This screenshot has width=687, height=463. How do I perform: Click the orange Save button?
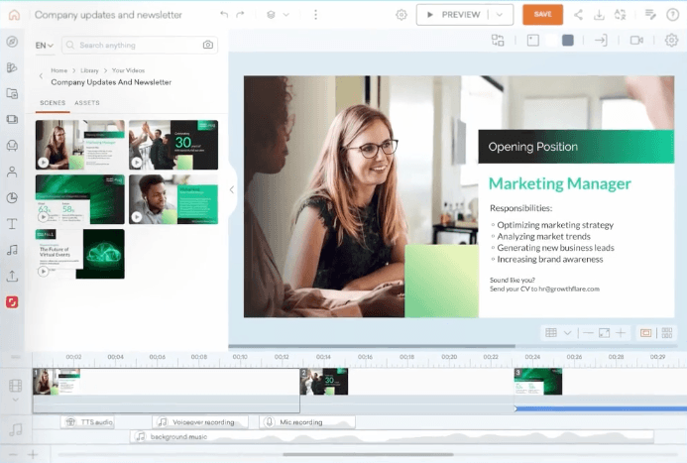(542, 15)
